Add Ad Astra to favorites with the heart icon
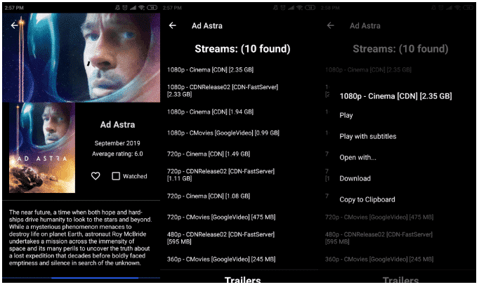 coord(96,176)
